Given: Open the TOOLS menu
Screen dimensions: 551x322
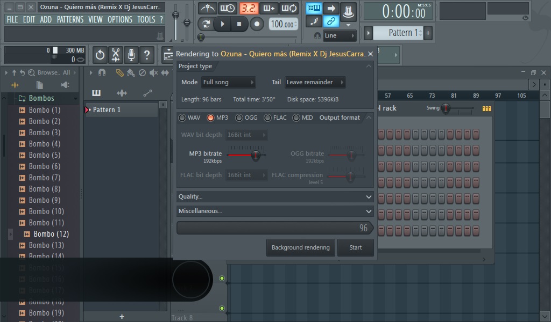Looking at the screenshot, I should [x=146, y=20].
